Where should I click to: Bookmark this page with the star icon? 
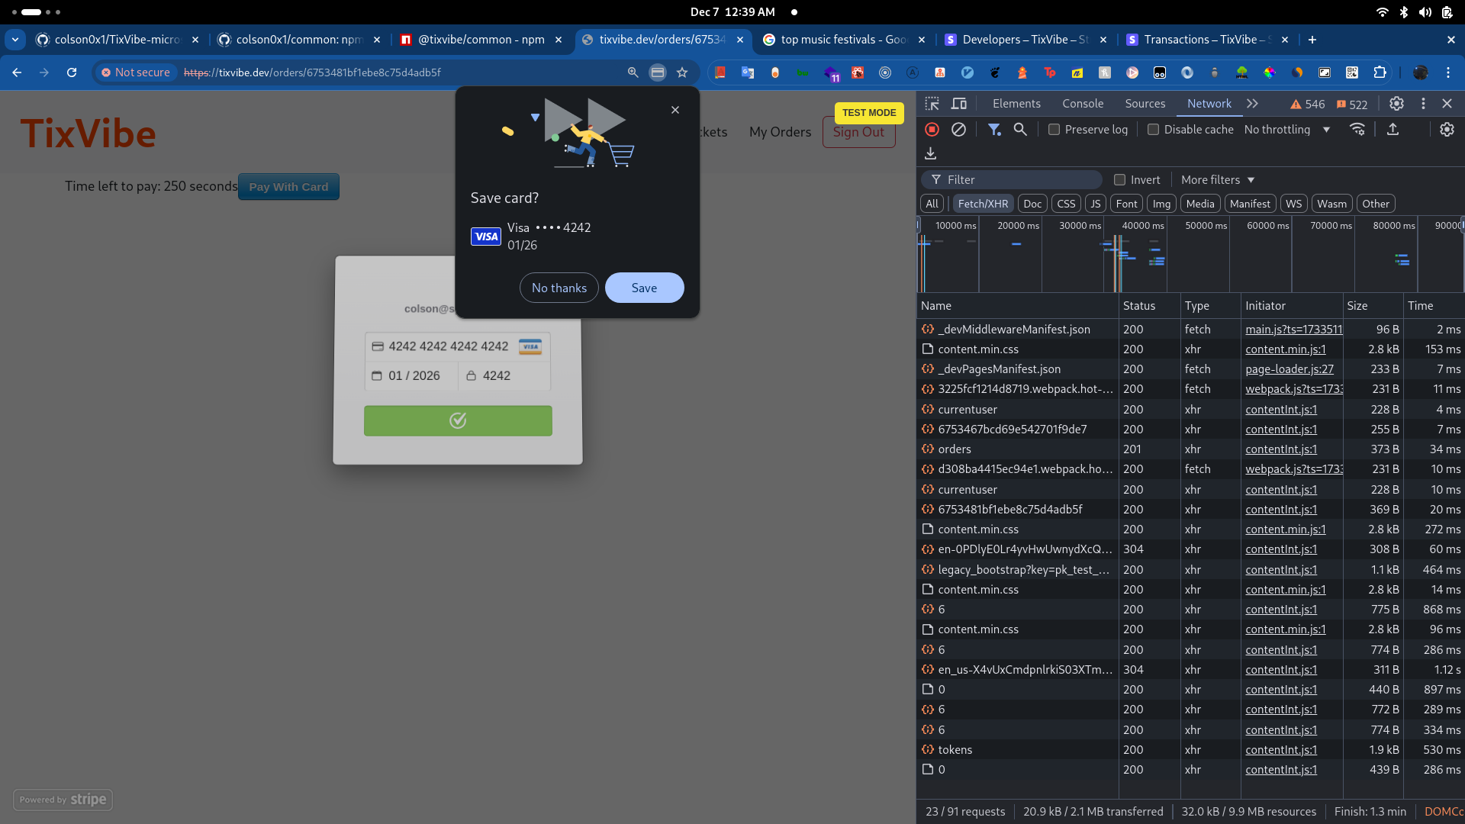coord(682,72)
